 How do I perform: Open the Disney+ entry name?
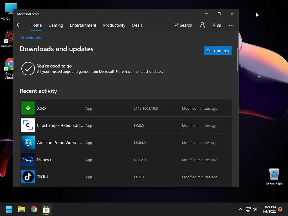(x=44, y=160)
